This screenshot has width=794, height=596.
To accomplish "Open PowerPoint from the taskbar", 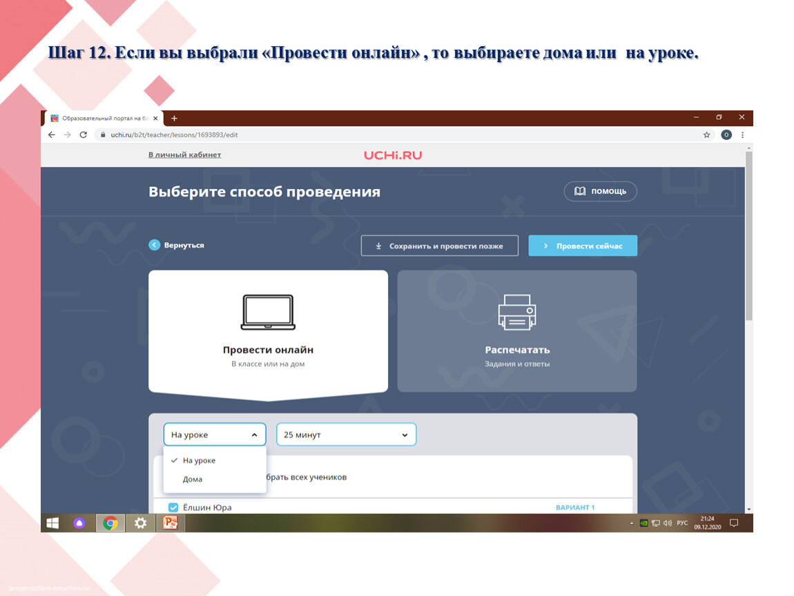I will click(170, 523).
